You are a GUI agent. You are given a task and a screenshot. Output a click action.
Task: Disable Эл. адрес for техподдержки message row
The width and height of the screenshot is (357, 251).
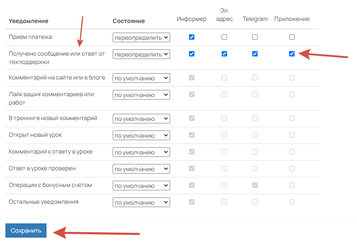pyautogui.click(x=224, y=54)
